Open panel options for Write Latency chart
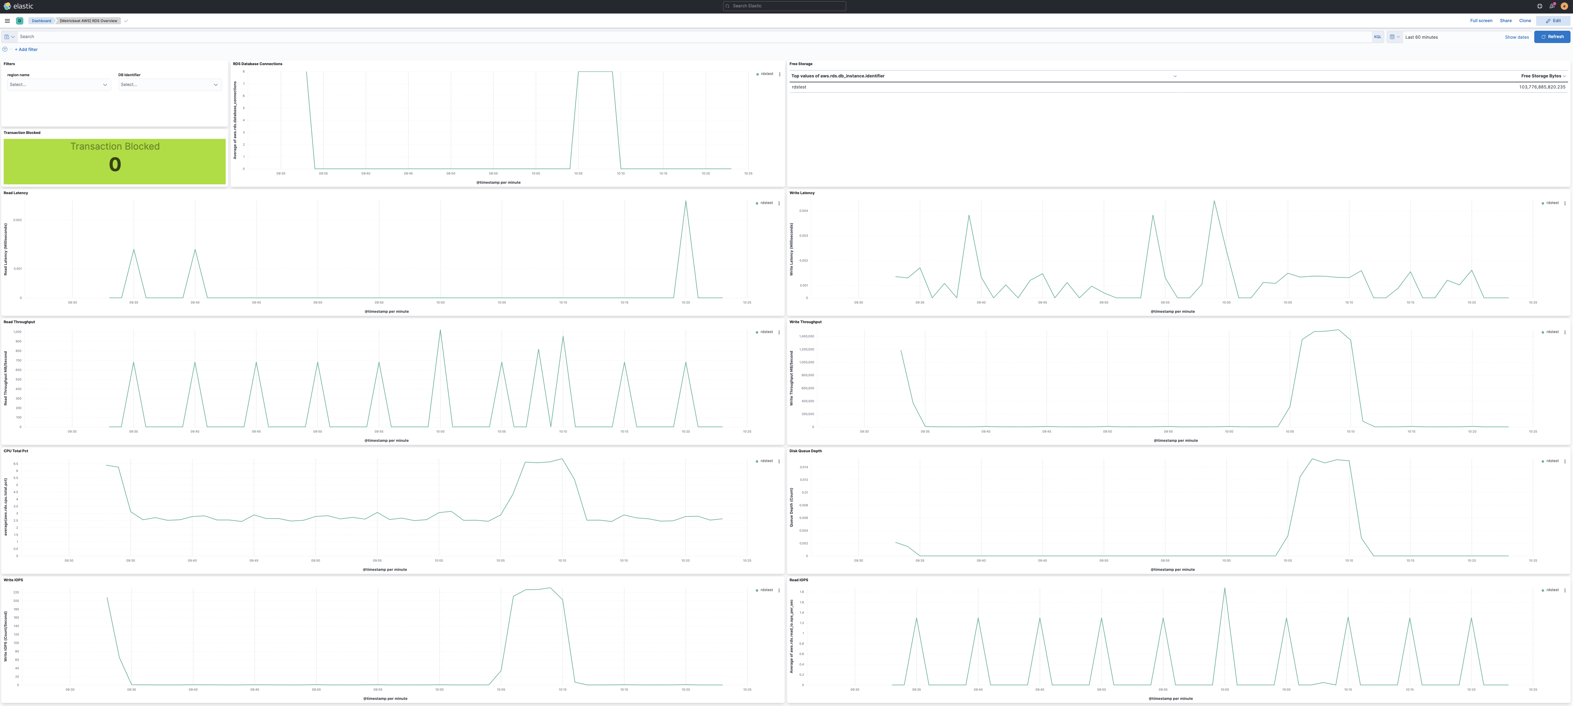This screenshot has width=1573, height=706. tap(1564, 202)
